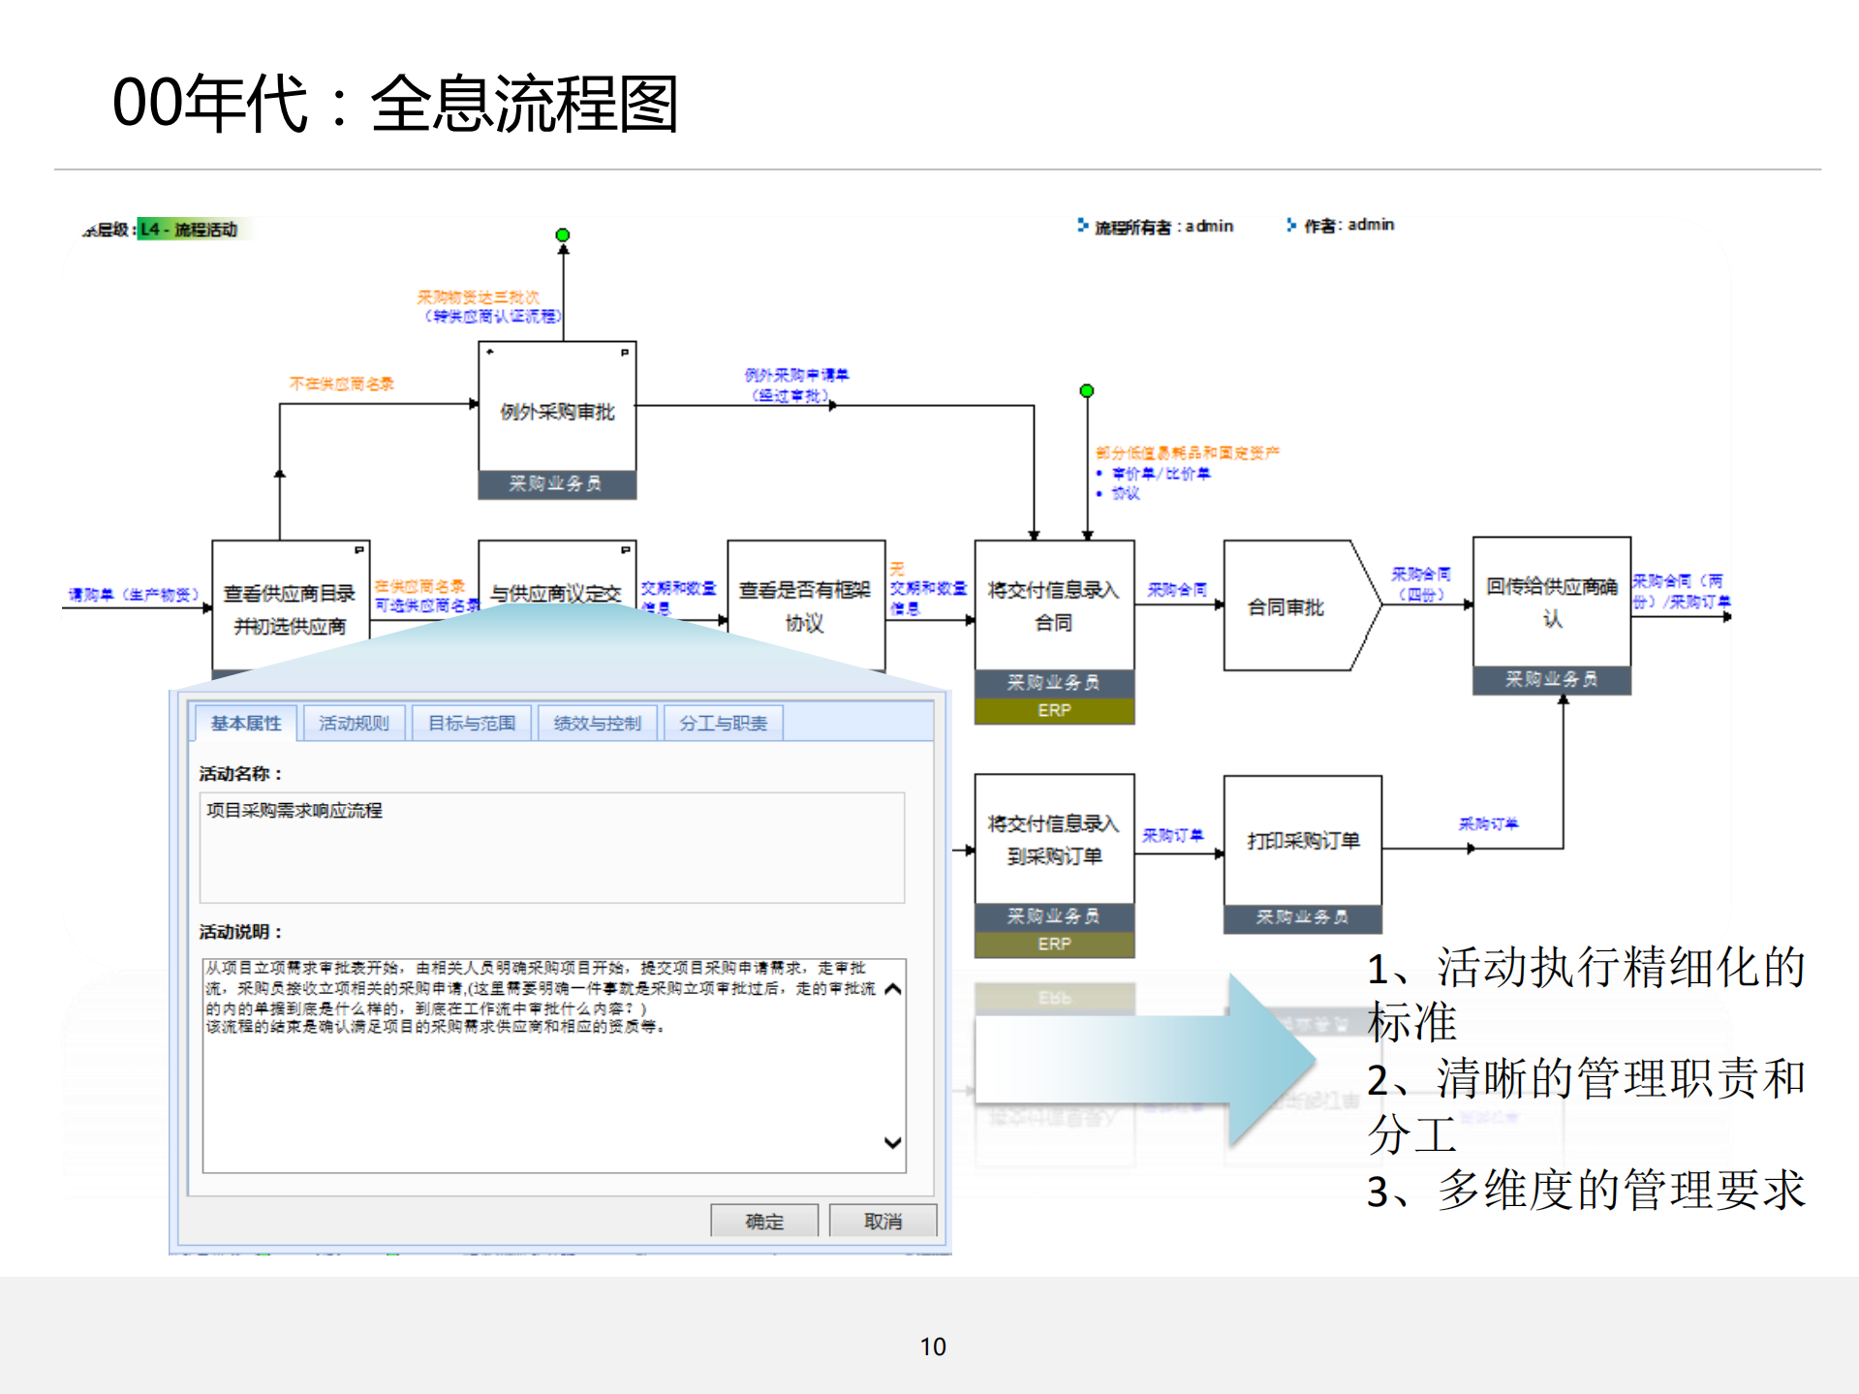Select the 绩效与控制 tab
Viewport: 1859px width, 1394px height.
click(598, 723)
